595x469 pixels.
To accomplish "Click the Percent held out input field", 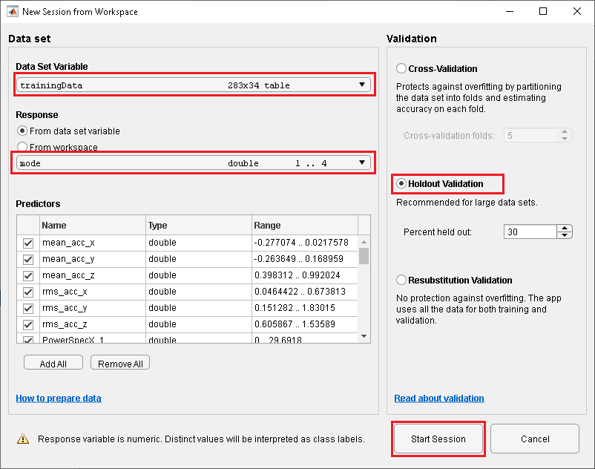I will (x=530, y=232).
